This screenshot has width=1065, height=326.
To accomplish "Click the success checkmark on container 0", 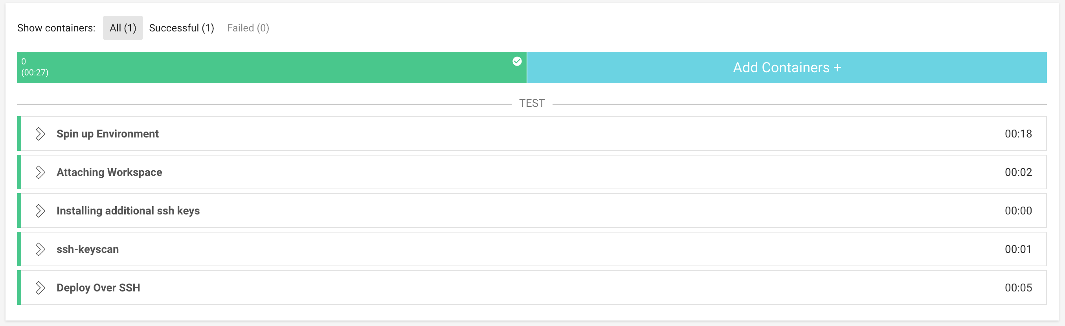I will pos(517,61).
